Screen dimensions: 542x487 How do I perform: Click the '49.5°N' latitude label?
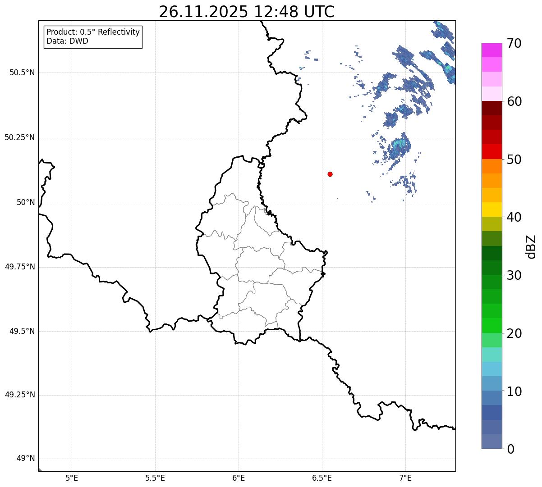coord(22,331)
